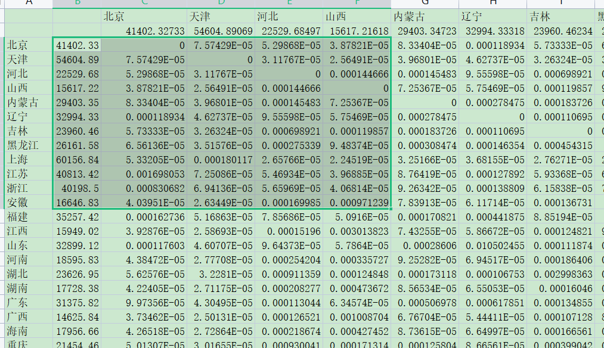Select the 天津 header cell in the top row

[221, 17]
